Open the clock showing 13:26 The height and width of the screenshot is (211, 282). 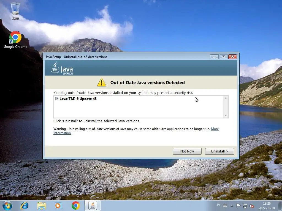(x=267, y=206)
